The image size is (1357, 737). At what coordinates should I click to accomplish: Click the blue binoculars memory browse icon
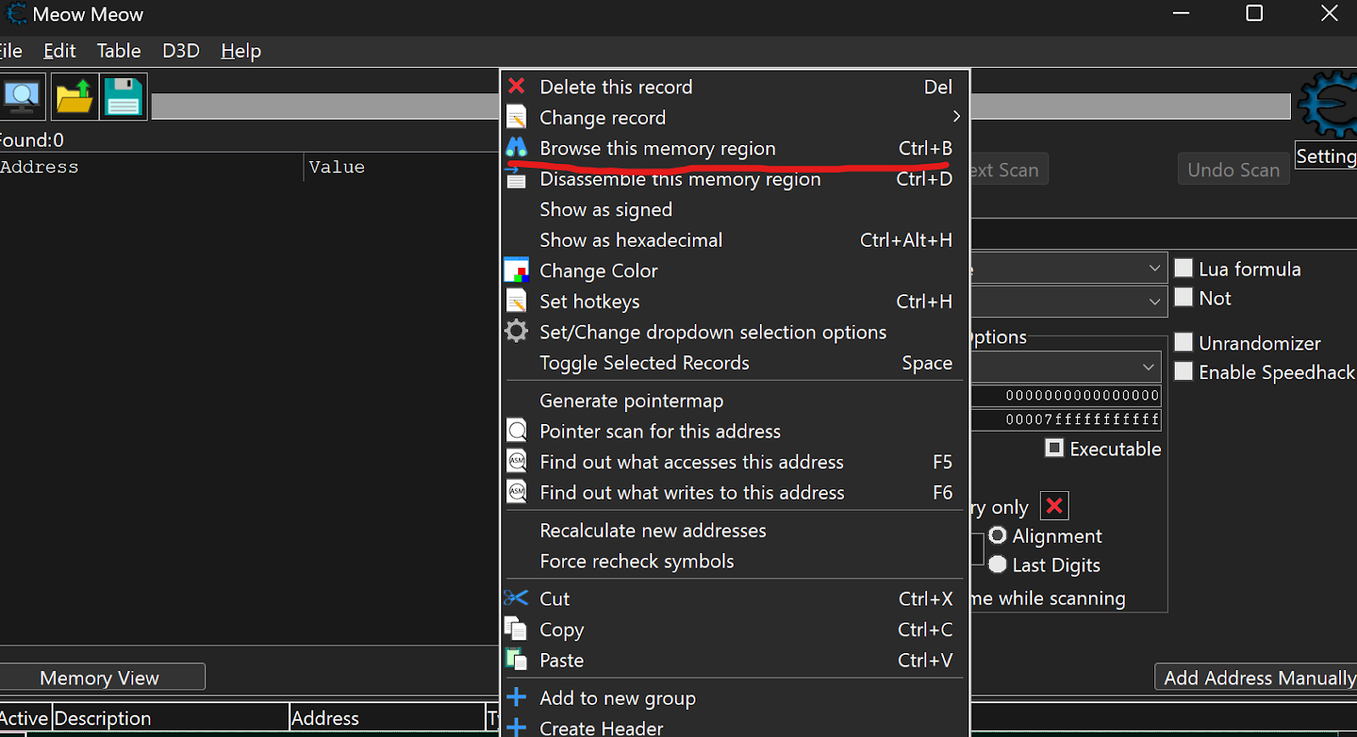click(517, 148)
